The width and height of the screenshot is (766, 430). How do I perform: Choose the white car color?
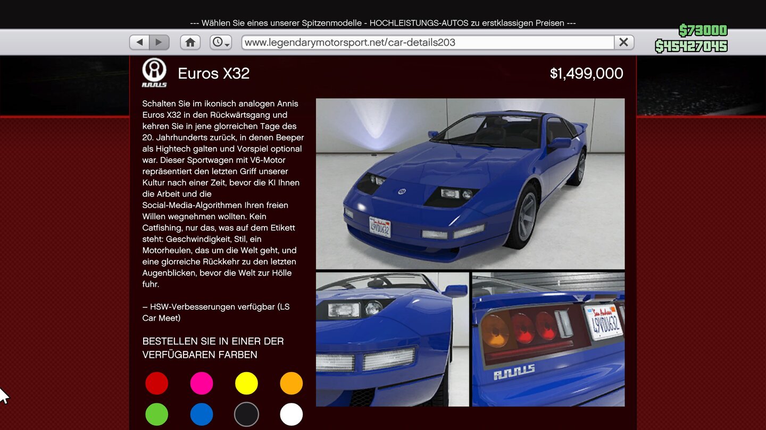coord(292,415)
